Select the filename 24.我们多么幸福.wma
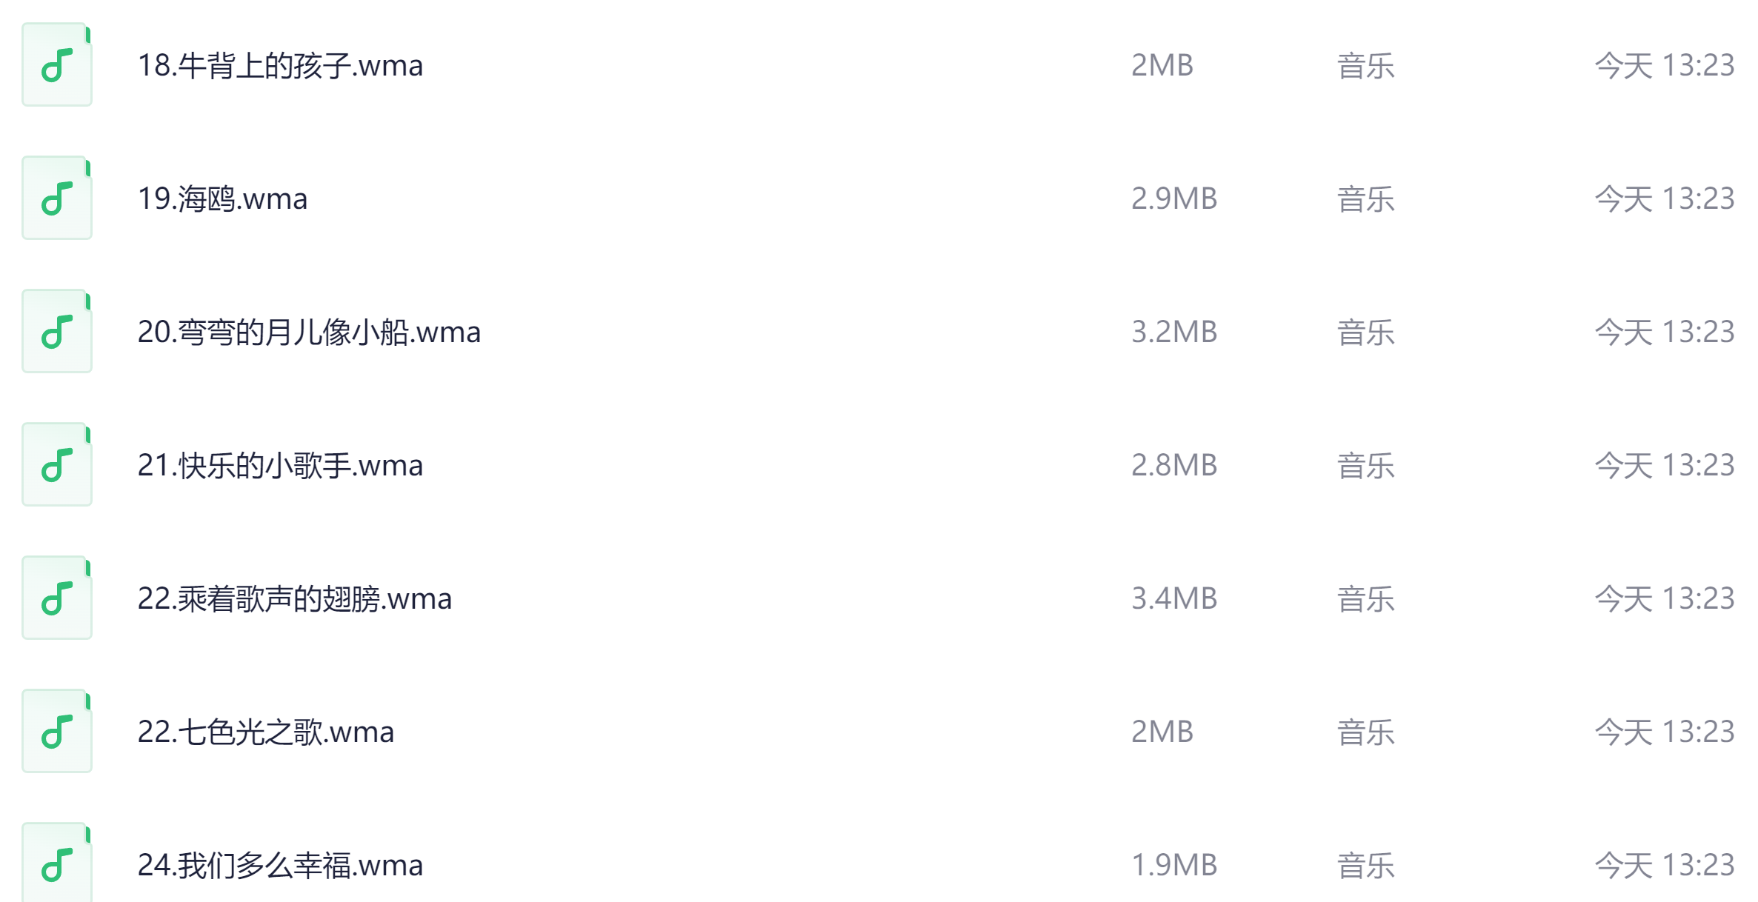The height and width of the screenshot is (902, 1758). 280,866
